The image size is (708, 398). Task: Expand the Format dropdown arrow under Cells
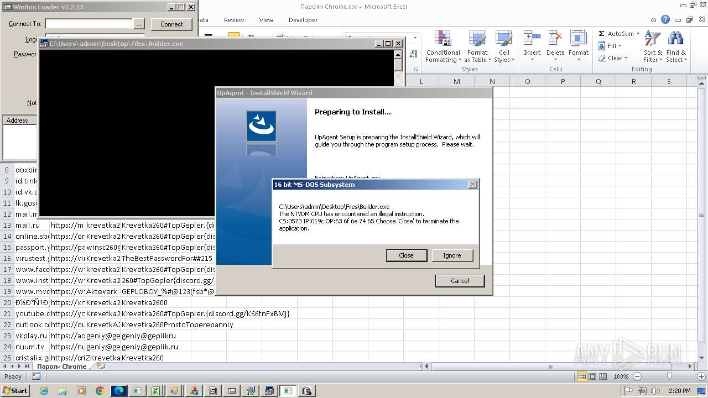coord(579,60)
